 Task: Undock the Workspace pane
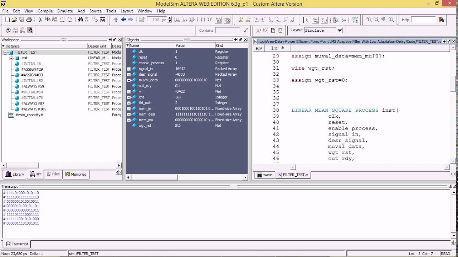pyautogui.click(x=115, y=40)
